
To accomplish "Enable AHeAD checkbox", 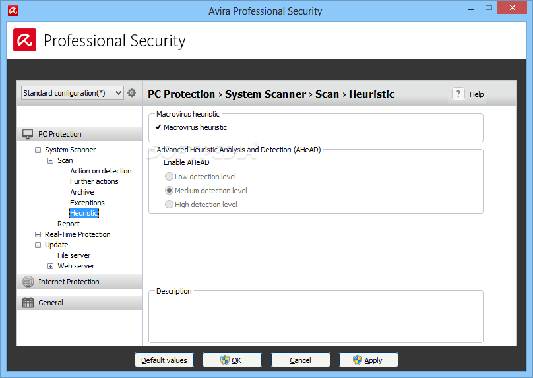I will tap(158, 162).
